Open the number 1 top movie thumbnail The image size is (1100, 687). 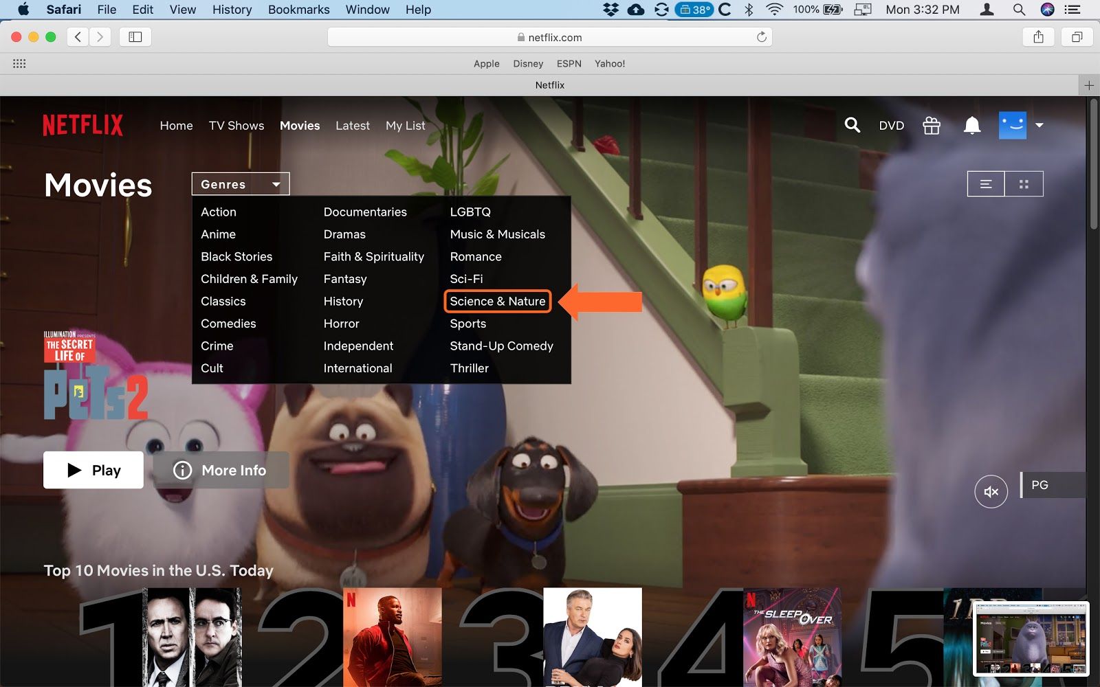[x=192, y=637]
